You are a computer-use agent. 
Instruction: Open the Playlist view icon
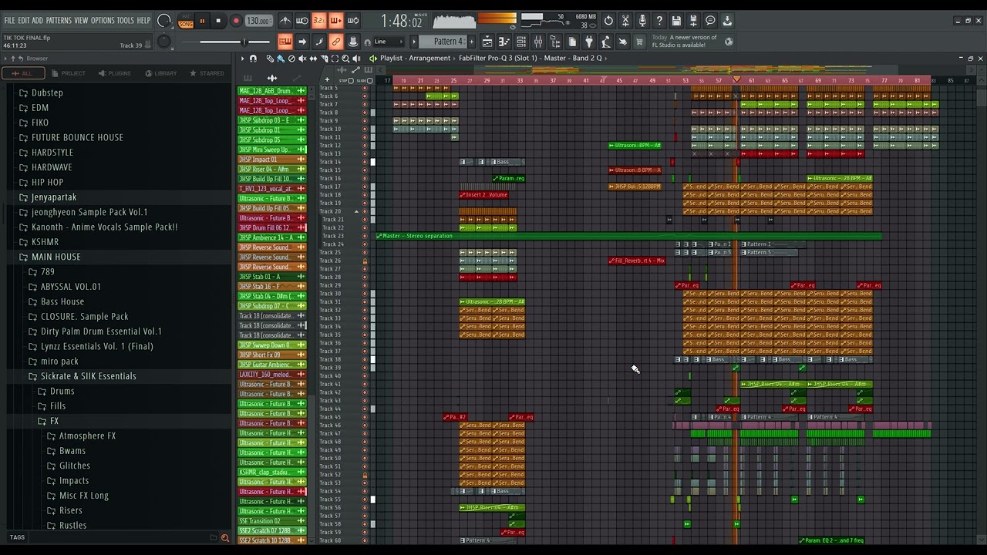click(x=487, y=41)
